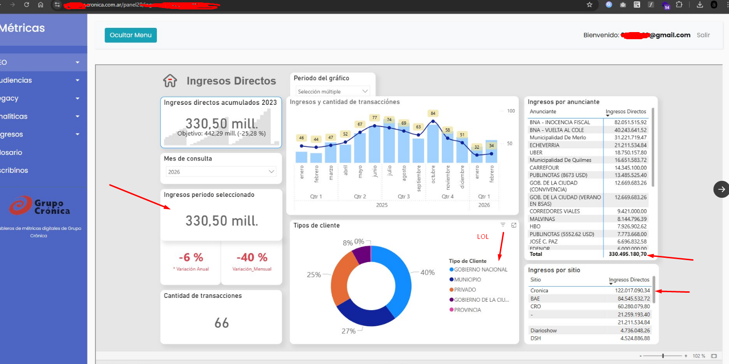Adjust the report zoom slider handle
This screenshot has width=729, height=364.
(663, 356)
